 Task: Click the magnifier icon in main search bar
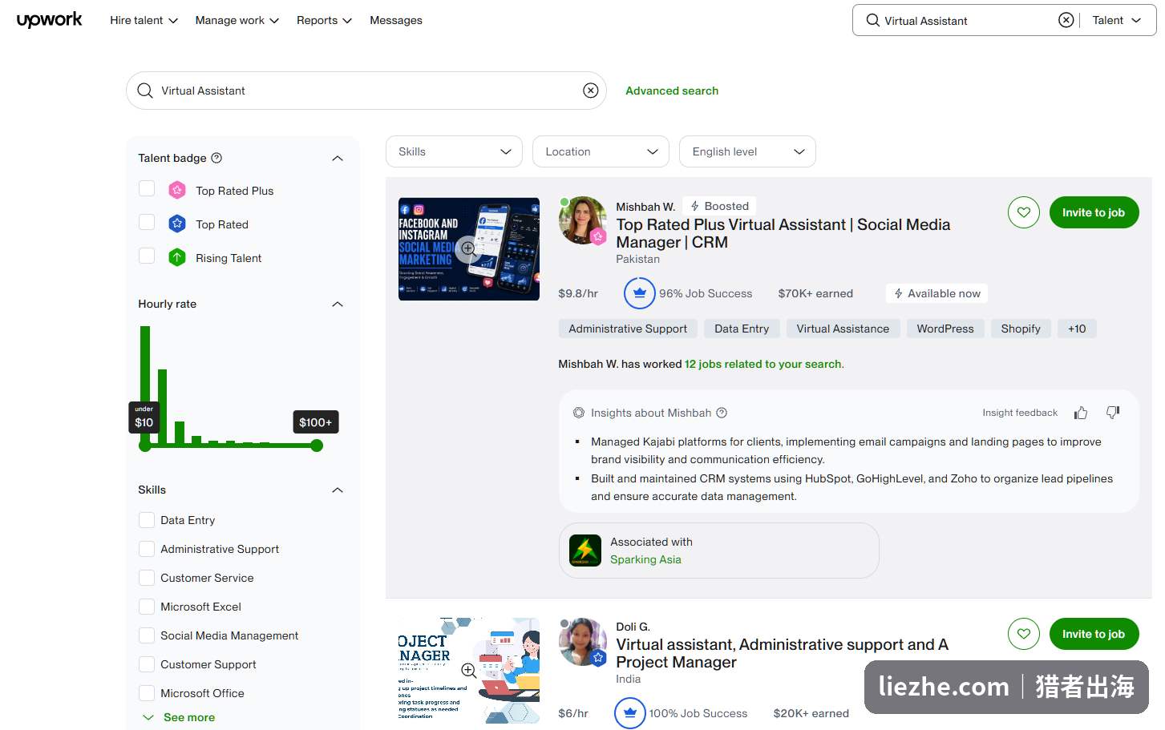[x=145, y=91]
